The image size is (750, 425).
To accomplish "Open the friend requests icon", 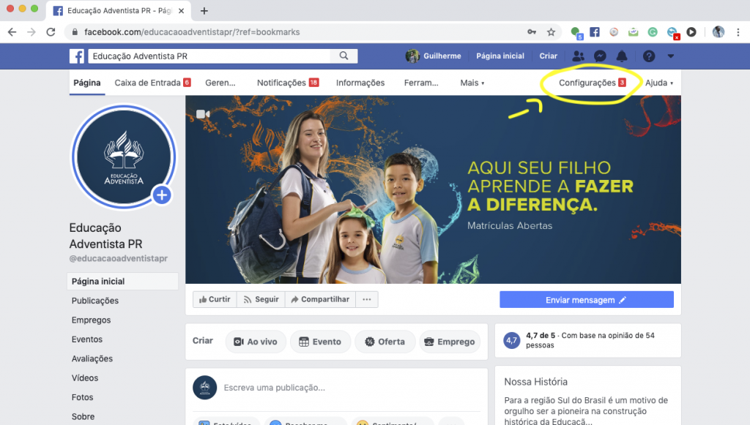I will tap(579, 56).
